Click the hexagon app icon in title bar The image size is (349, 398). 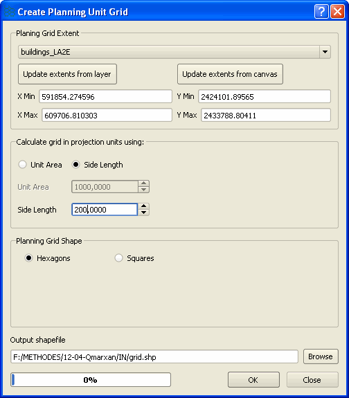tap(9, 12)
